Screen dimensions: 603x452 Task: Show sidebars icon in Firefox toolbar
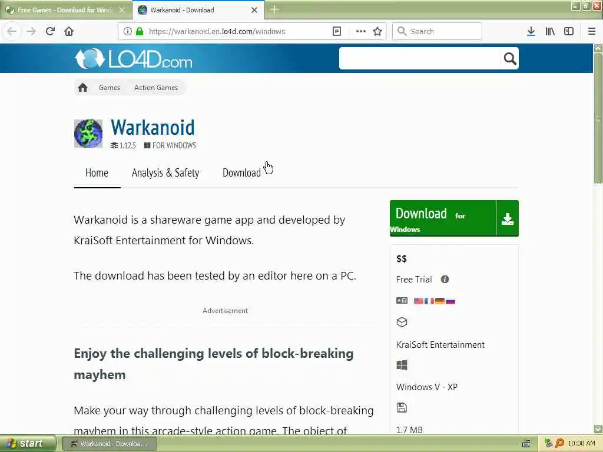click(x=569, y=32)
